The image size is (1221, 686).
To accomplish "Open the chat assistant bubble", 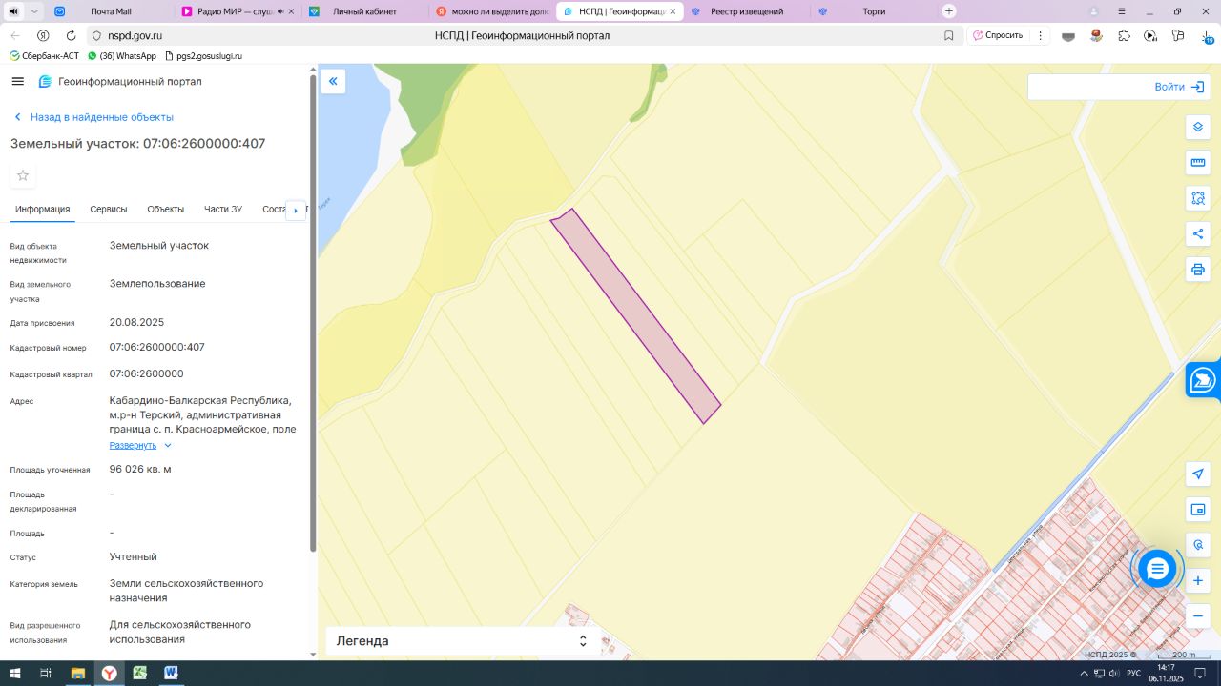I will pyautogui.click(x=1157, y=570).
